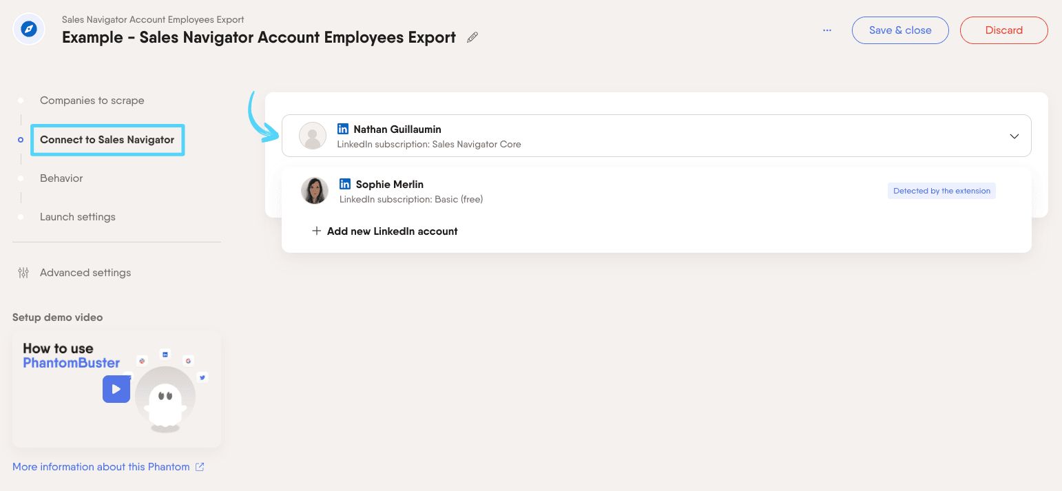Image resolution: width=1062 pixels, height=491 pixels.
Task: Click Example - Sales Navigator Account Employees Export title
Action: coord(259,37)
